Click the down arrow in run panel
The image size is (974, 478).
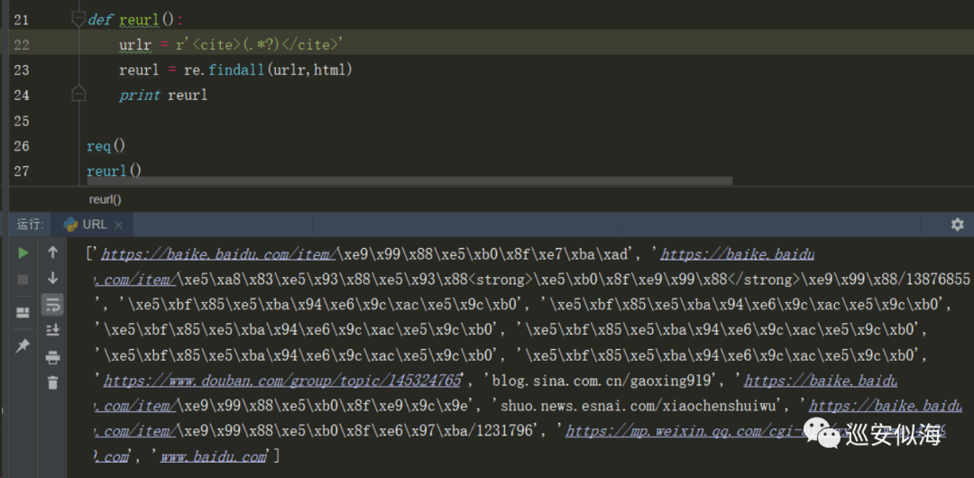[x=53, y=278]
